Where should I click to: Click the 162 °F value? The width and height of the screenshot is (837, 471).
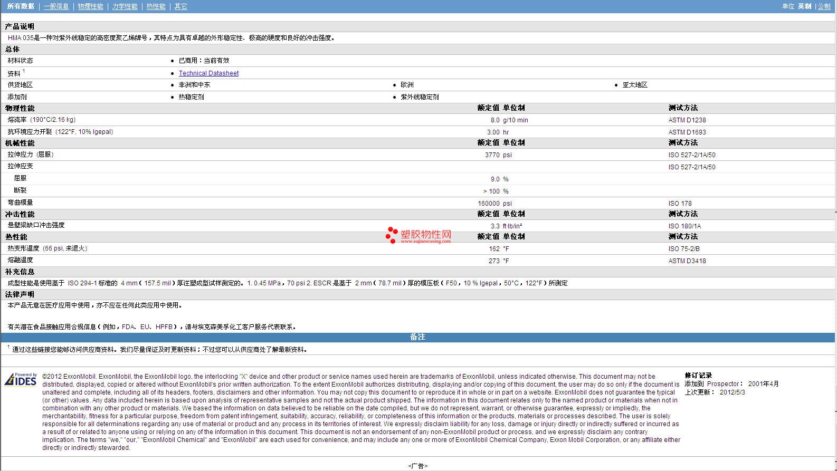499,249
